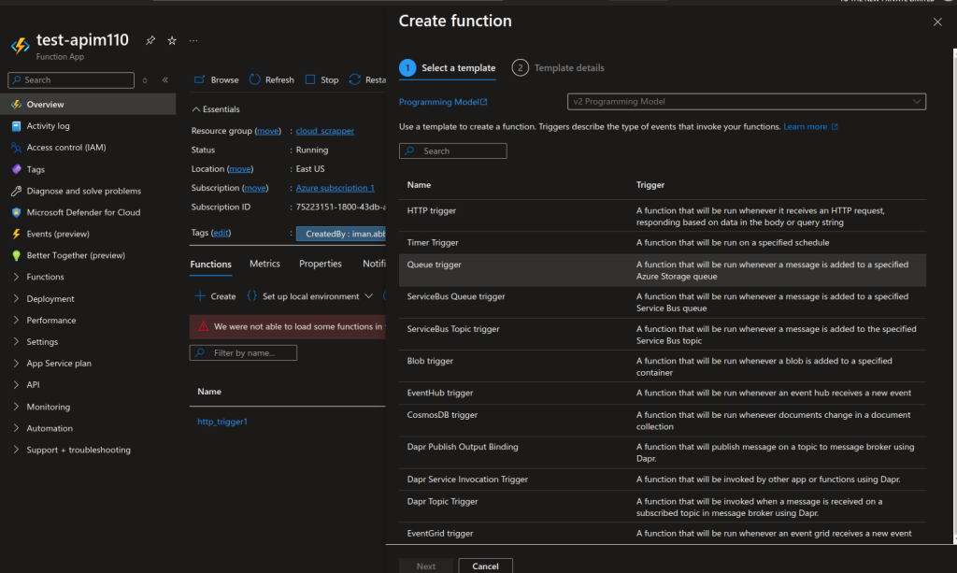Go to Select a template step
This screenshot has width=957, height=573.
[x=448, y=67]
